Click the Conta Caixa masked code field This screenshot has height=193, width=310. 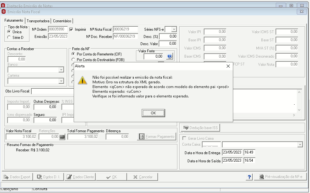pos(211,145)
